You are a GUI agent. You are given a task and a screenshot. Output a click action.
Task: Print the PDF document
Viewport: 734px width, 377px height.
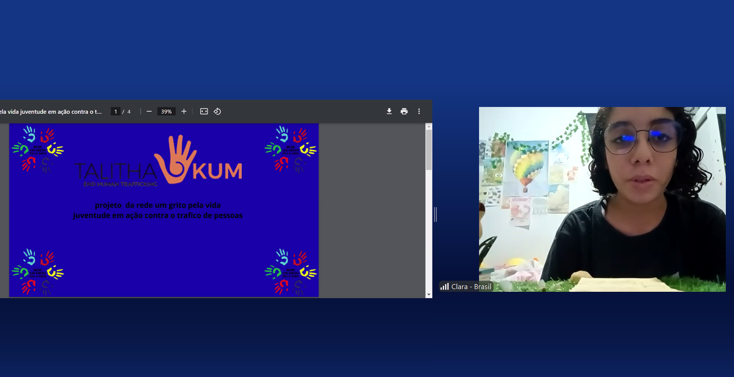click(404, 111)
